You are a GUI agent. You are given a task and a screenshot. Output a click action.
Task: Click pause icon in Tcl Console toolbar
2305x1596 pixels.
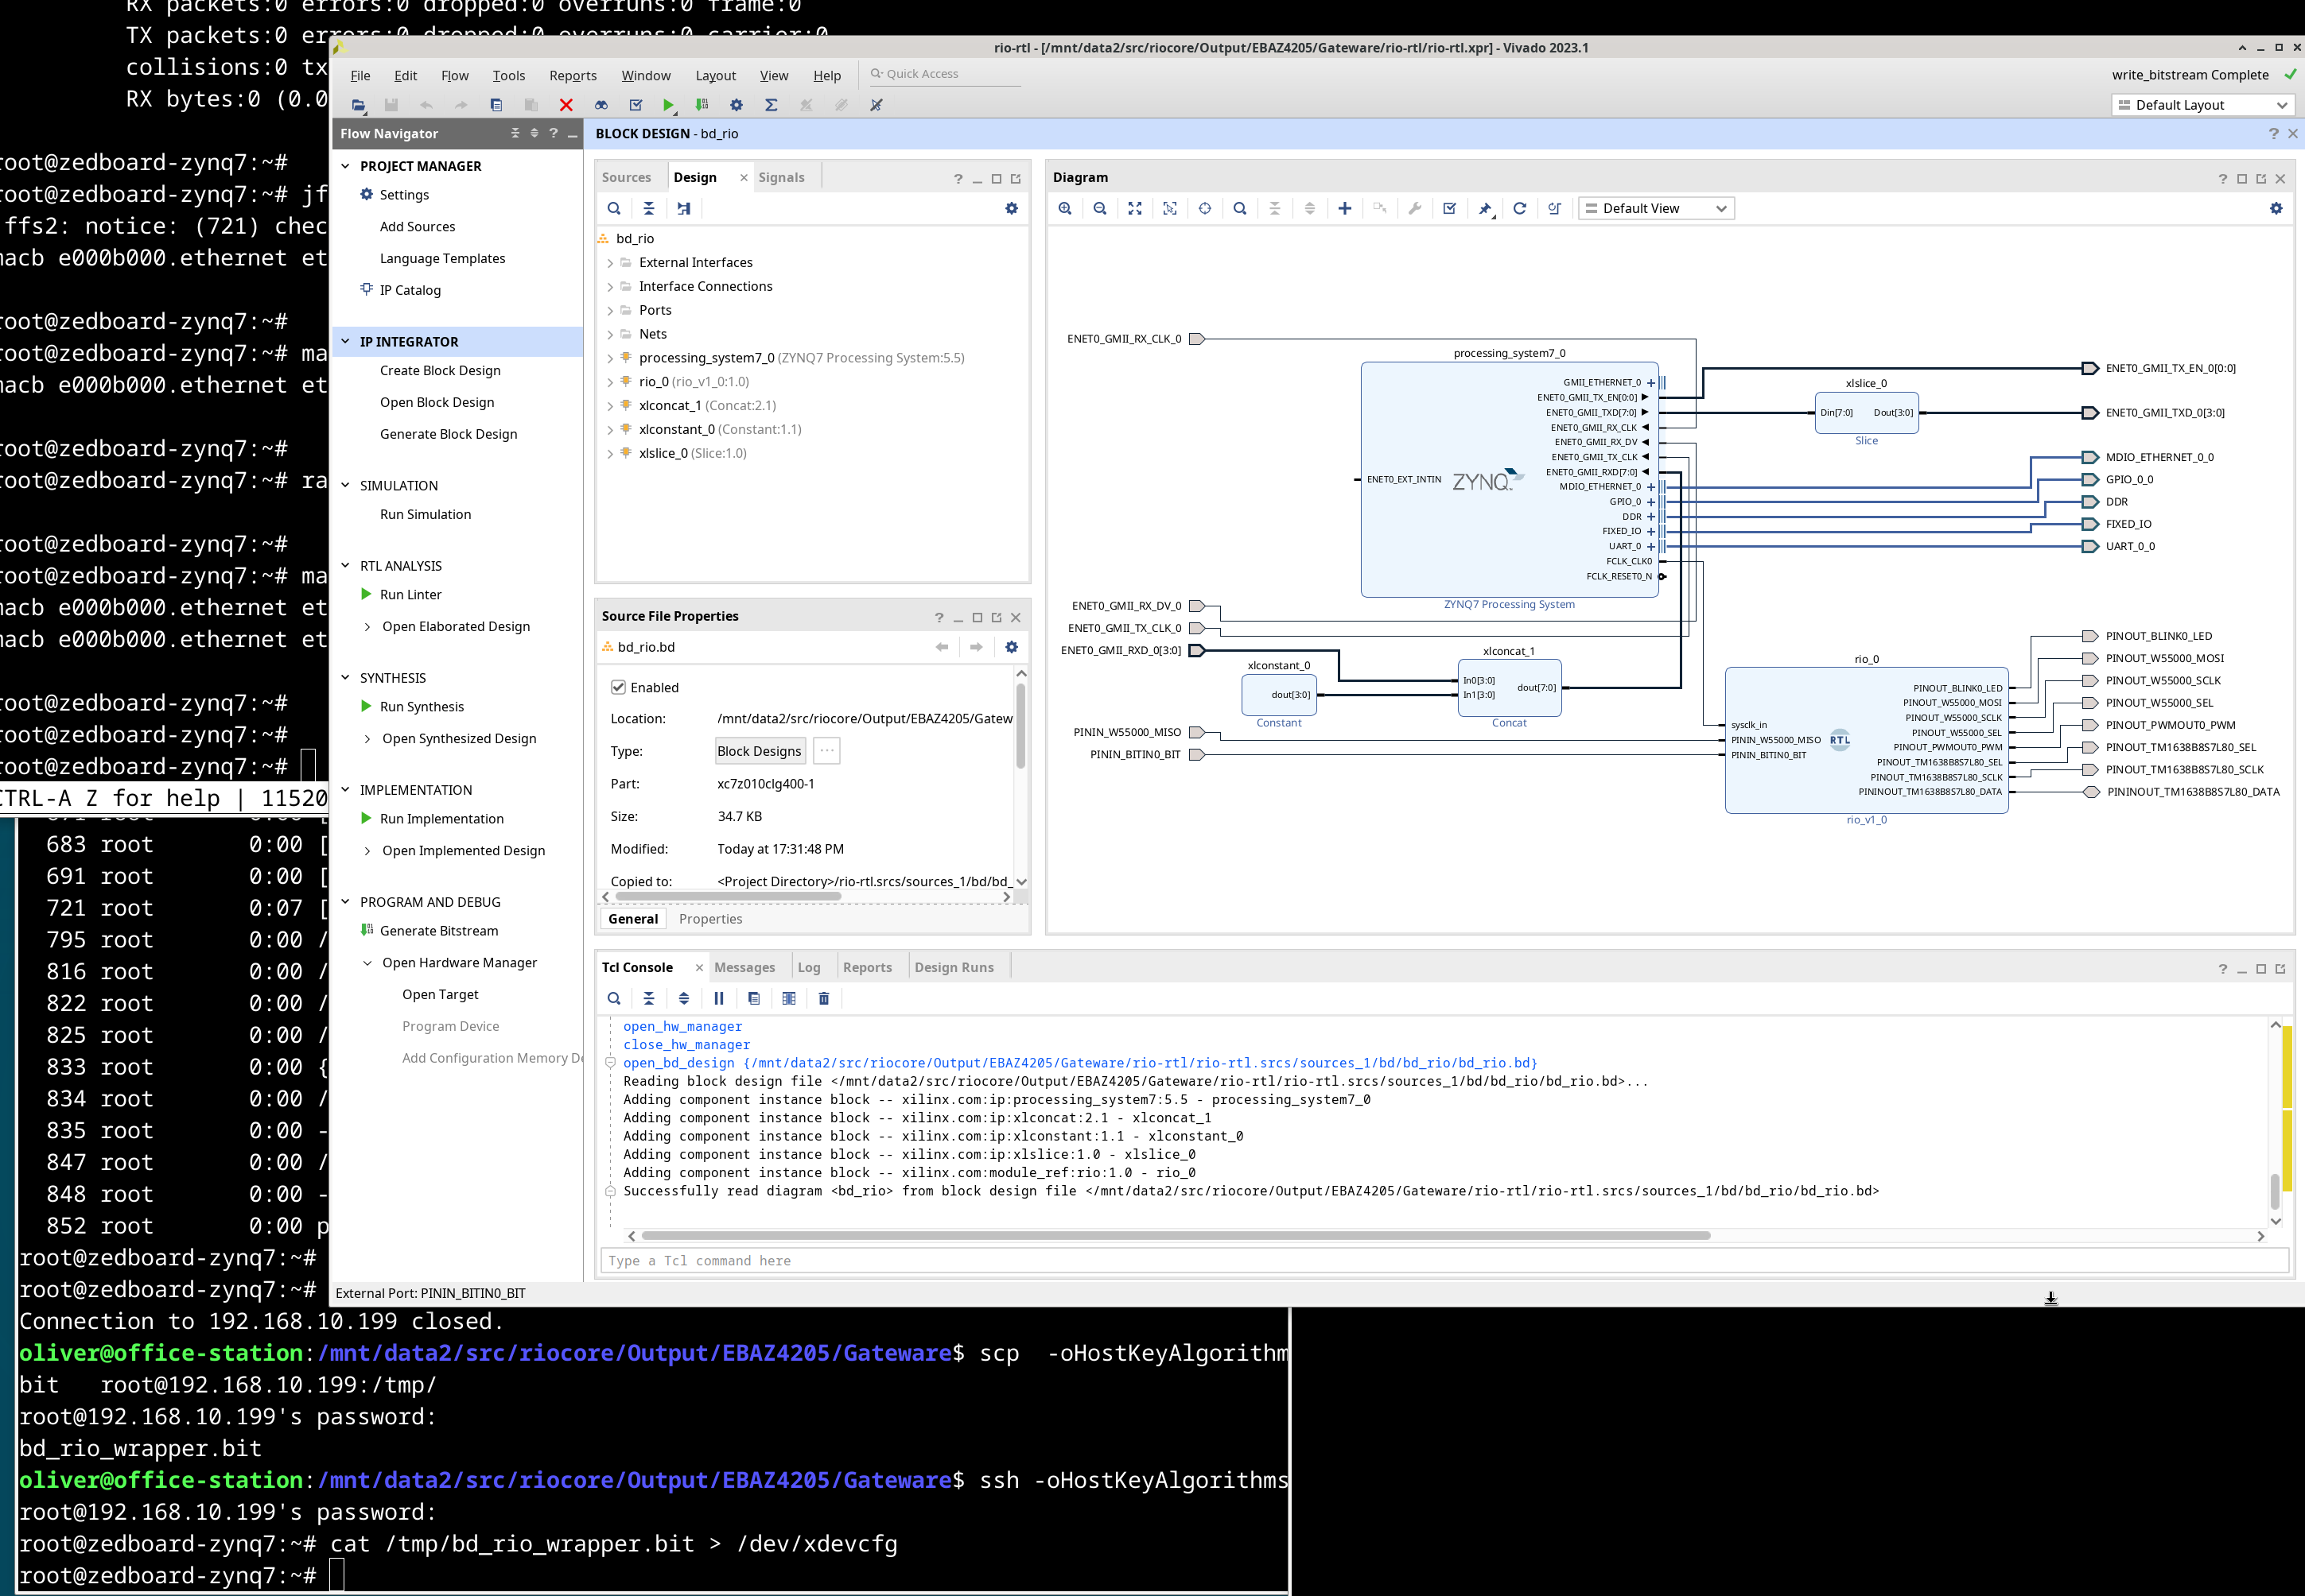point(718,999)
